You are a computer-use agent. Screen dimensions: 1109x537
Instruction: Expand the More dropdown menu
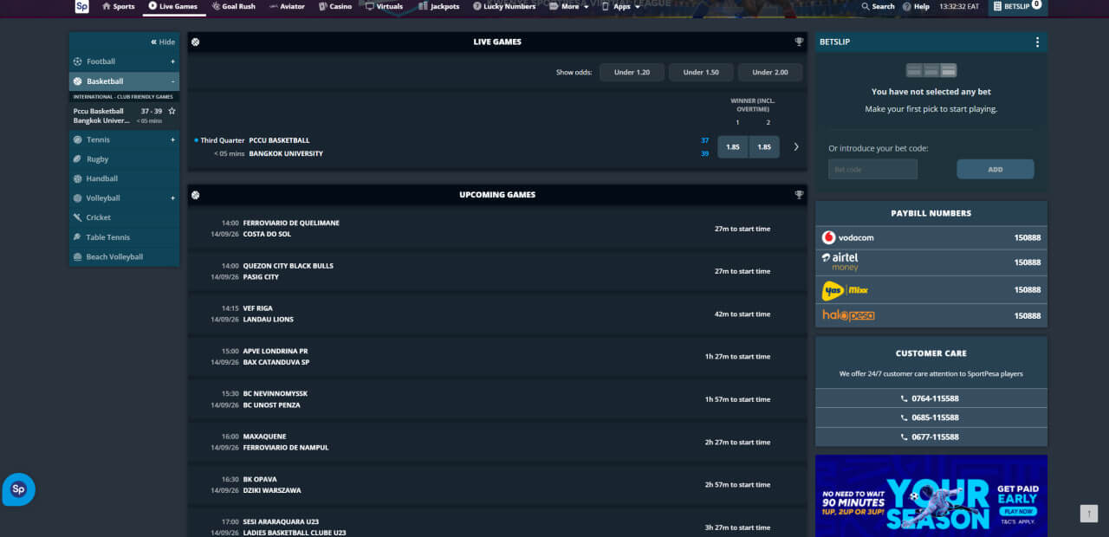pos(569,6)
